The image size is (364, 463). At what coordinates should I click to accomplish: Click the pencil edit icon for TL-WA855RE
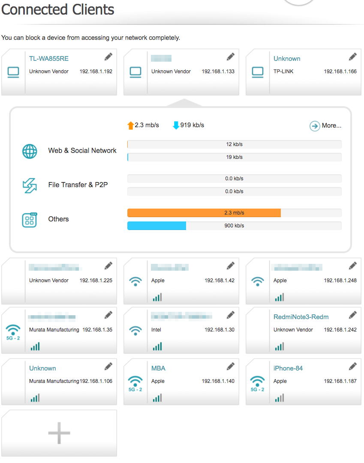coord(108,57)
